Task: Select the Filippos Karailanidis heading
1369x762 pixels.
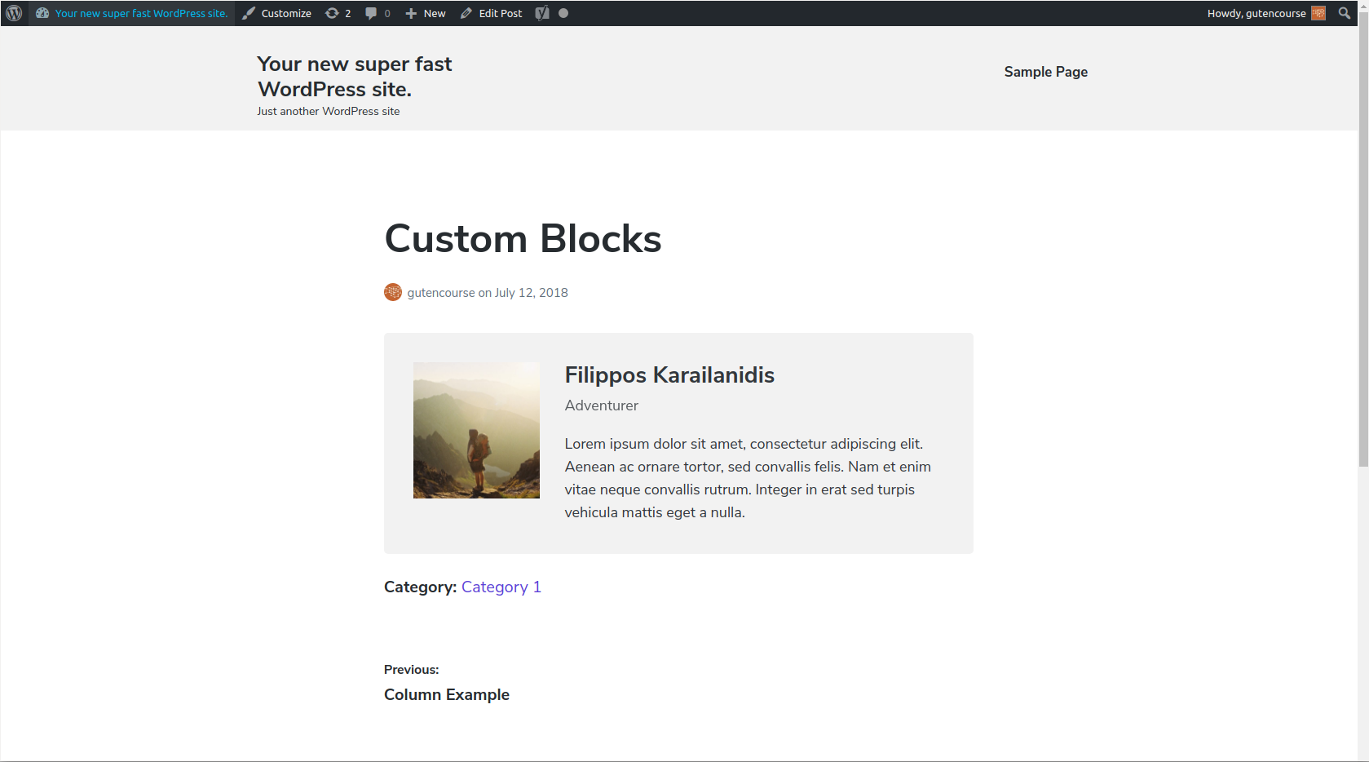Action: 669,375
